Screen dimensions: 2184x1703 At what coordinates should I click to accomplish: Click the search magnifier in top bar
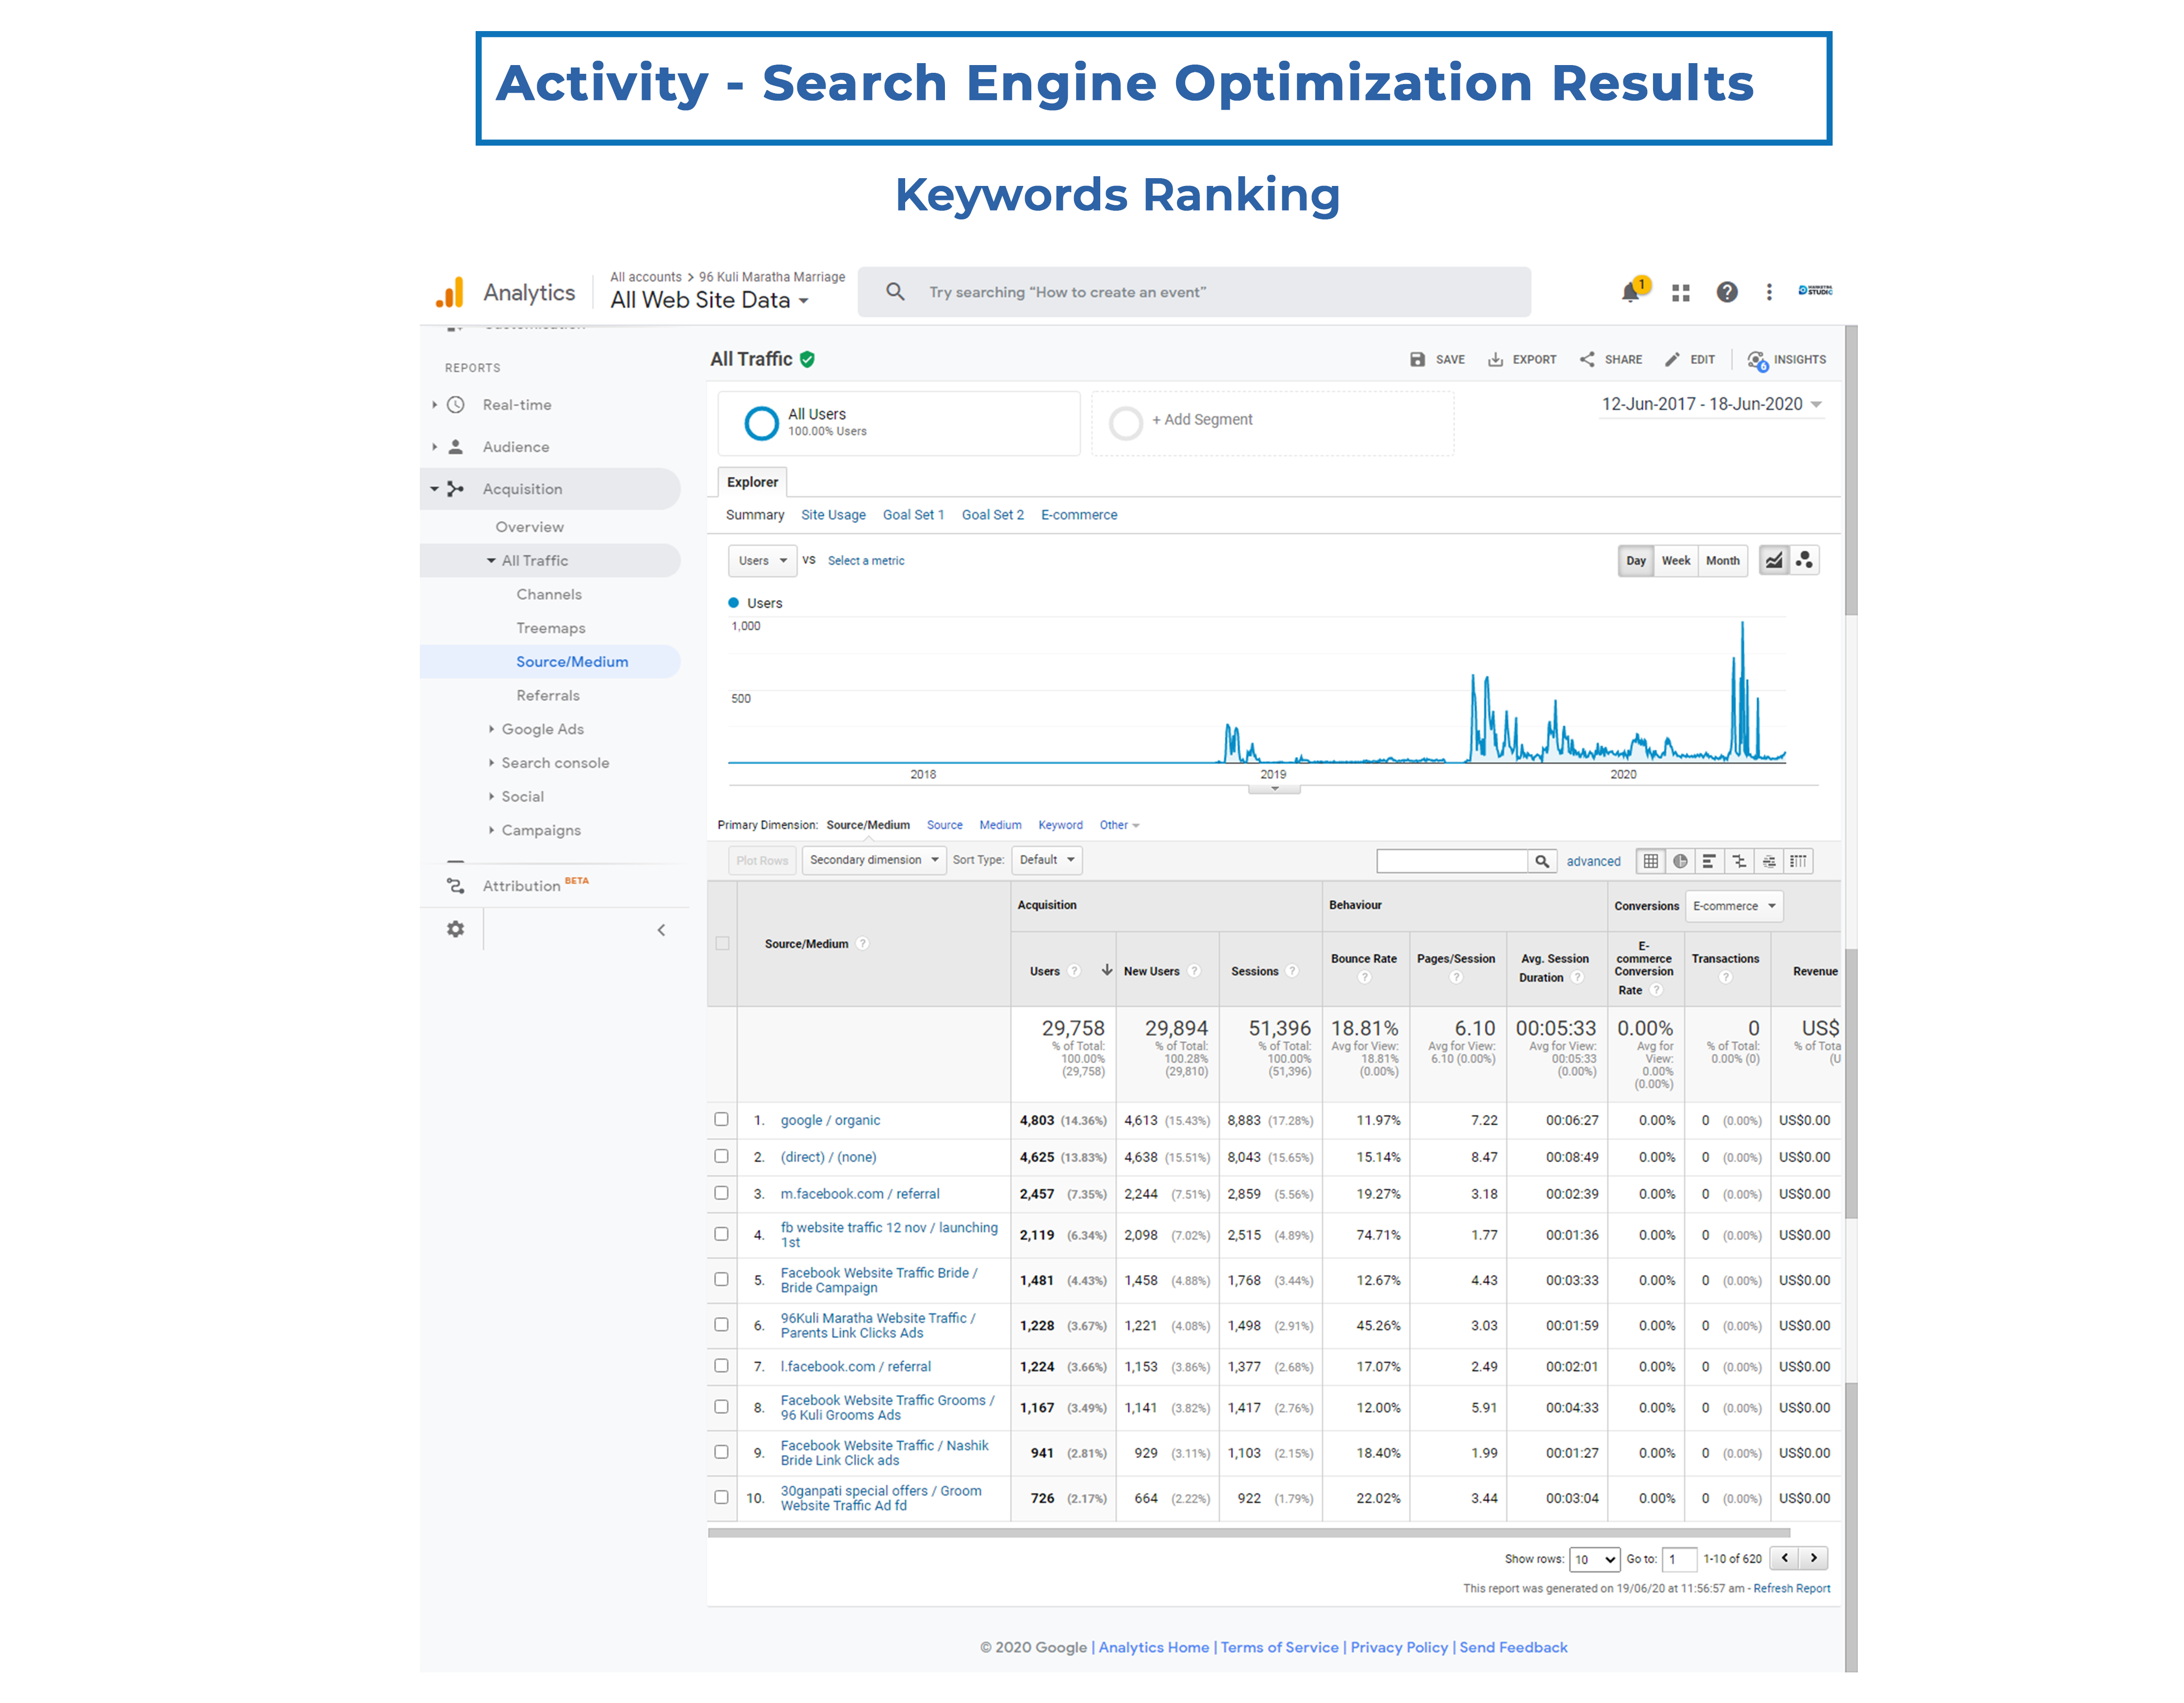click(895, 291)
